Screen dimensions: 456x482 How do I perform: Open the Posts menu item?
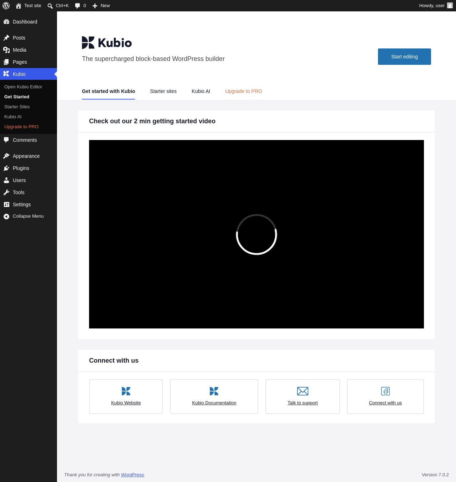(x=28, y=38)
